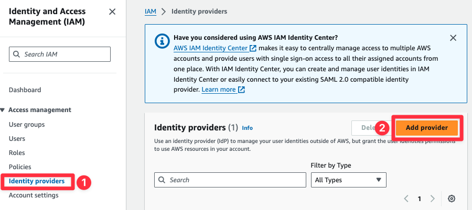Open User groups in the sidebar
Image resolution: width=472 pixels, height=210 pixels.
[27, 125]
